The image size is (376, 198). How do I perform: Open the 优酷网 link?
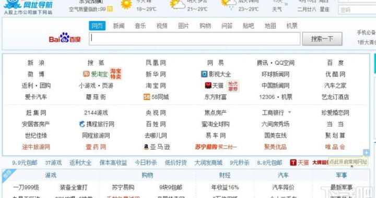click(335, 74)
